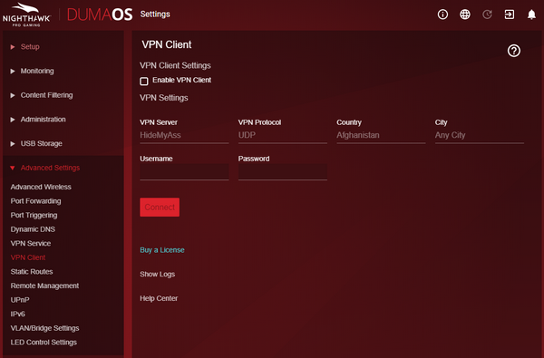Click the globe language icon
The image size is (544, 358).
point(464,15)
